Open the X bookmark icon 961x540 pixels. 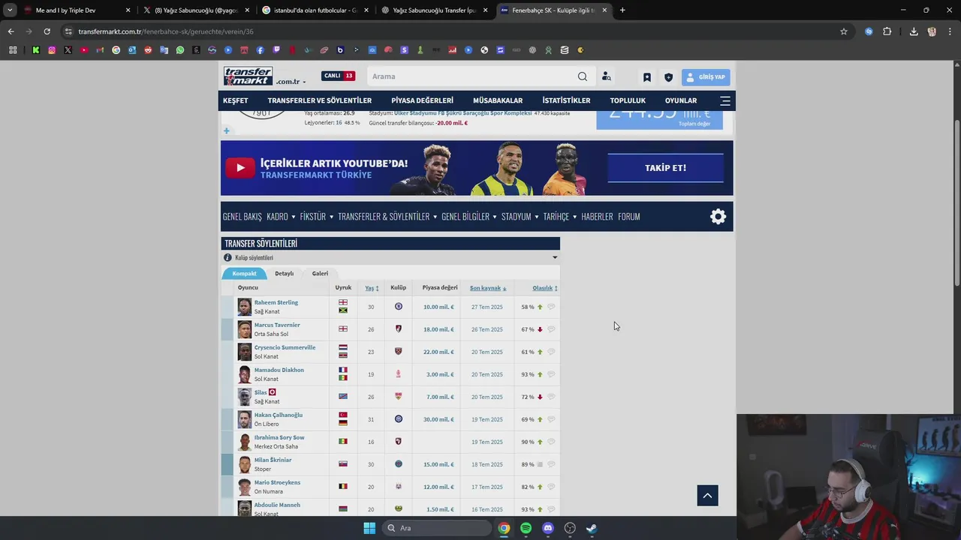68,50
